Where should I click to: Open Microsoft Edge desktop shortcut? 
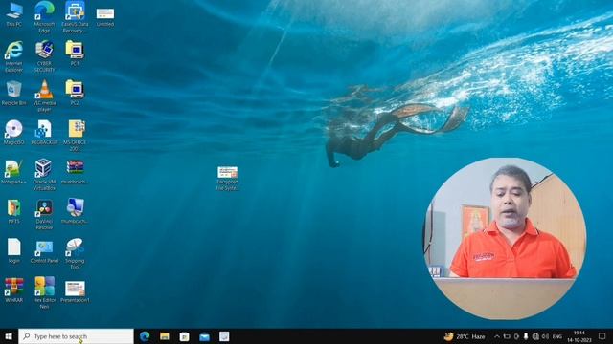[x=44, y=17]
